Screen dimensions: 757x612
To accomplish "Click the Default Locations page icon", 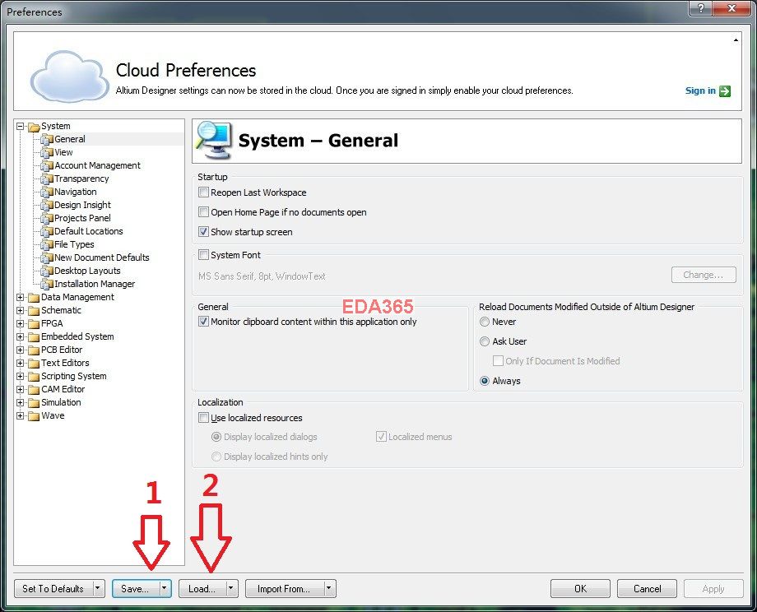I will coord(47,232).
